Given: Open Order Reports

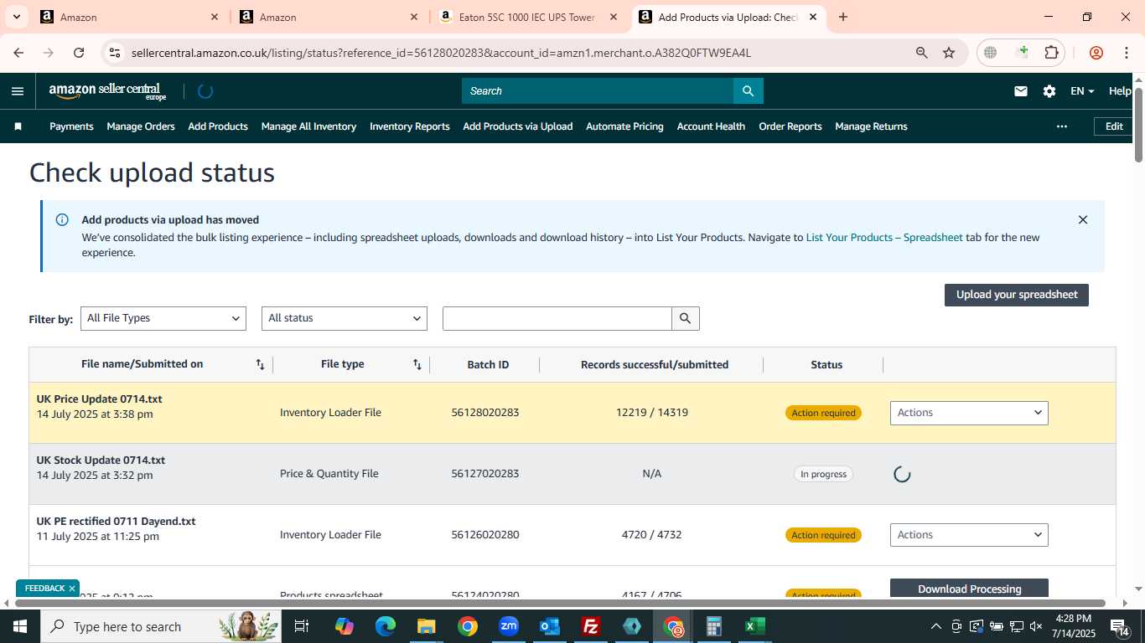Looking at the screenshot, I should [790, 126].
